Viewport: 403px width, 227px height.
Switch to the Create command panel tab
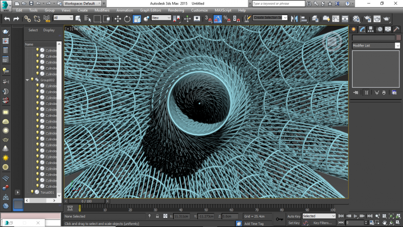pos(354,29)
